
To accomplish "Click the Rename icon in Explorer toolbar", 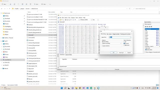I will [22, 4].
